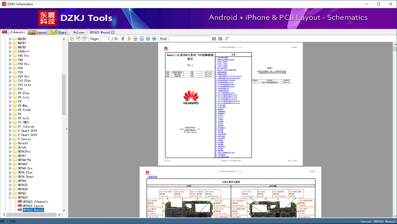The height and width of the screenshot is (224, 397).
Task: Toggle match case Aa icon
Action: pos(227,39)
